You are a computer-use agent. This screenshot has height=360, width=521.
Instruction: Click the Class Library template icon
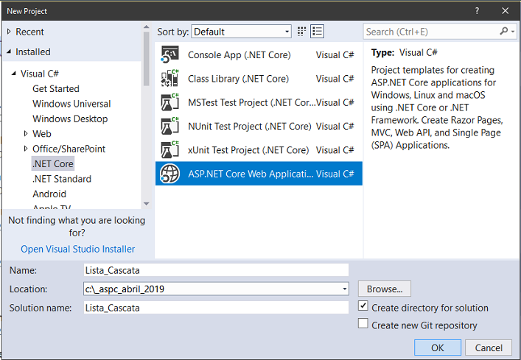pos(169,79)
